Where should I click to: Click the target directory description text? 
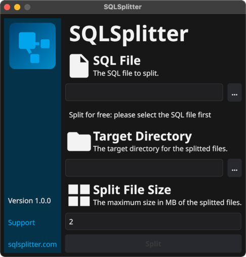click(160, 149)
